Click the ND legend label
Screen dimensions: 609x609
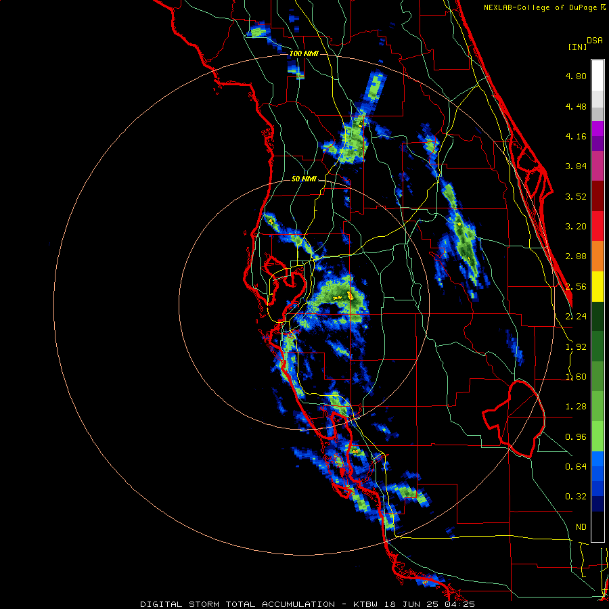(581, 527)
